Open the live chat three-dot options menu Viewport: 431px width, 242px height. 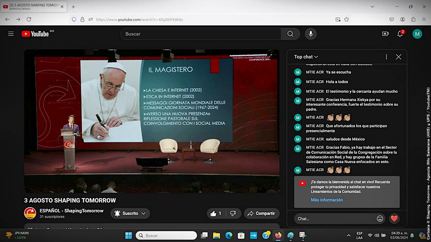386,57
